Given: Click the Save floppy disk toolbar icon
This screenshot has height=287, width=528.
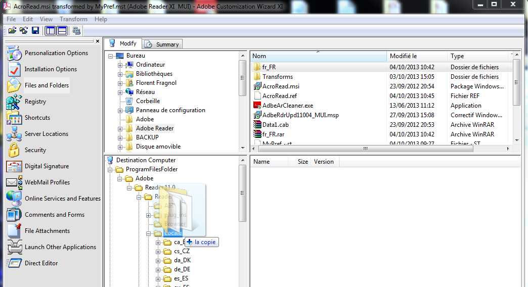Looking at the screenshot, I should pos(35,31).
